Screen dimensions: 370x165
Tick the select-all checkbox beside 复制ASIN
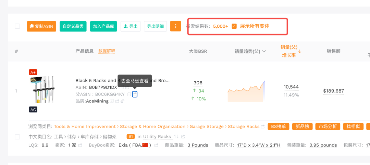click(17, 26)
